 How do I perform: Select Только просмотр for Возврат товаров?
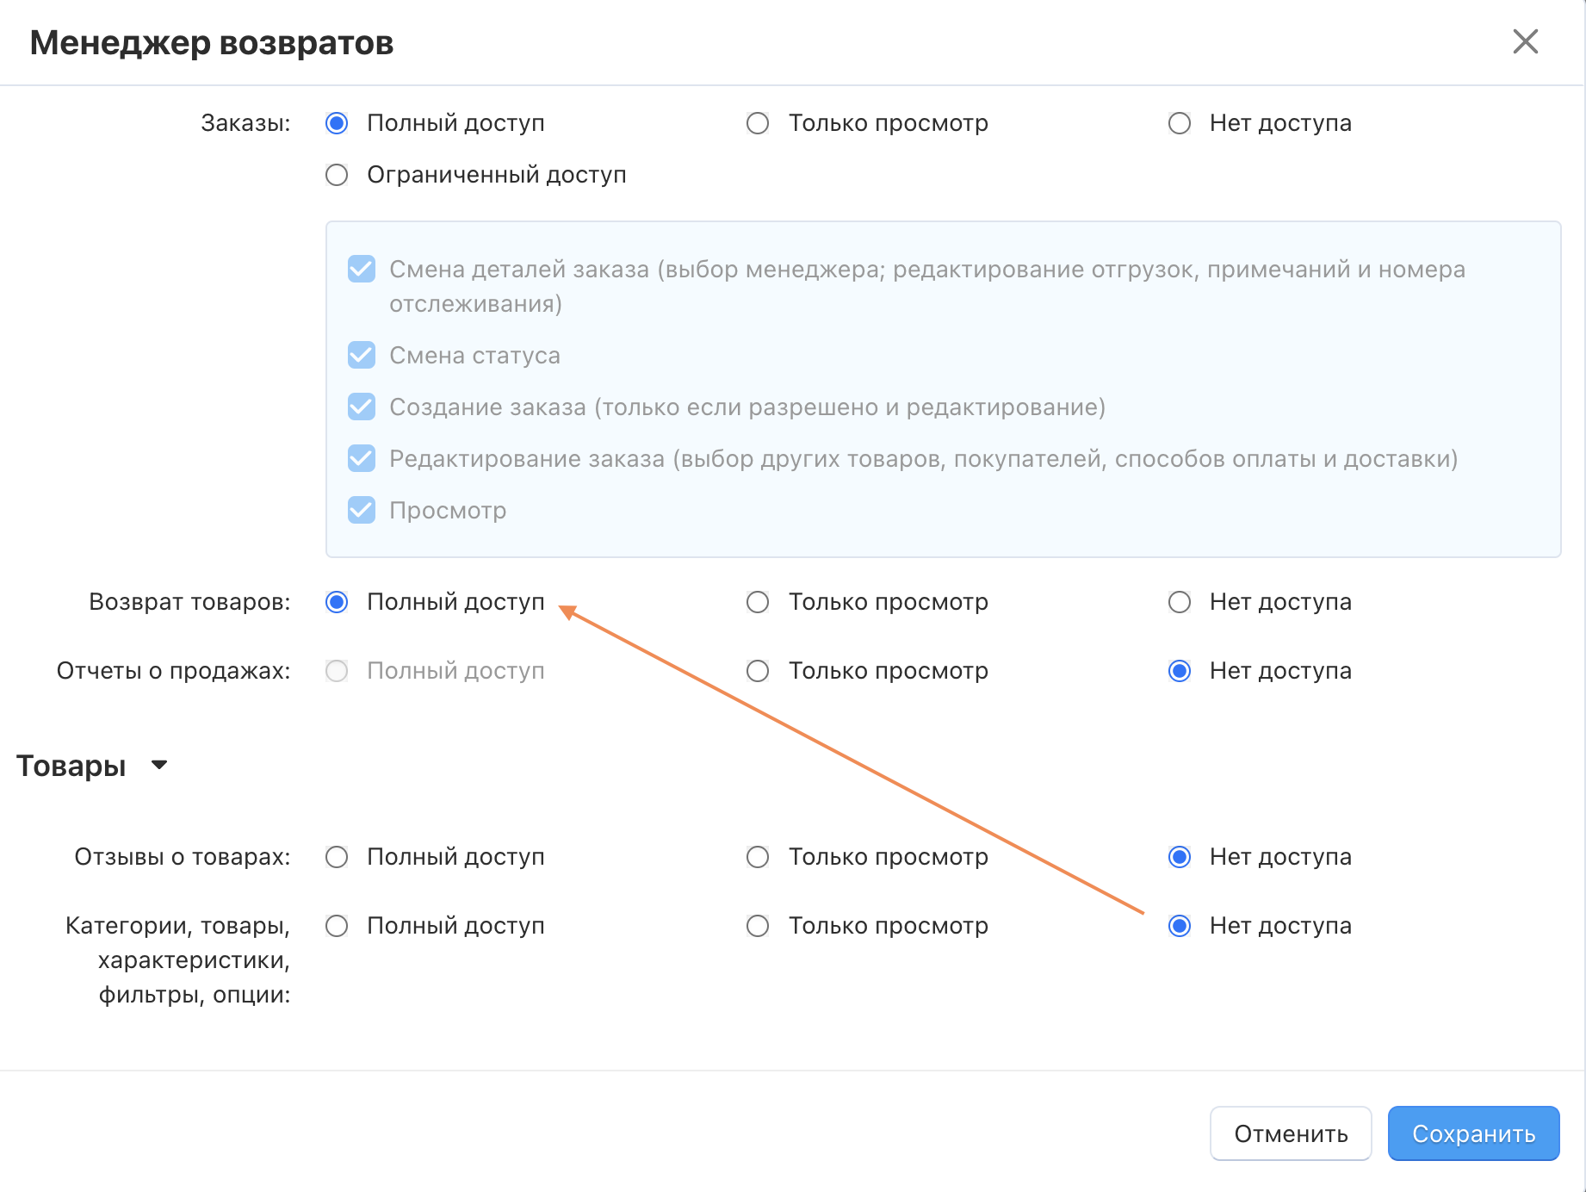tap(758, 602)
